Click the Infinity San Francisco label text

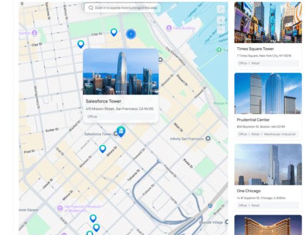tap(187, 139)
